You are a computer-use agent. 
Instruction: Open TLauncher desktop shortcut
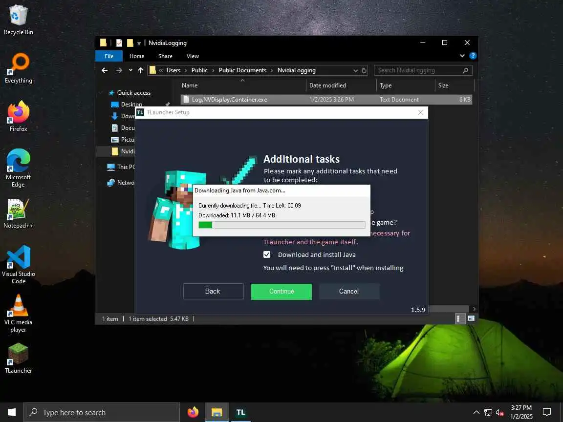coord(18,358)
